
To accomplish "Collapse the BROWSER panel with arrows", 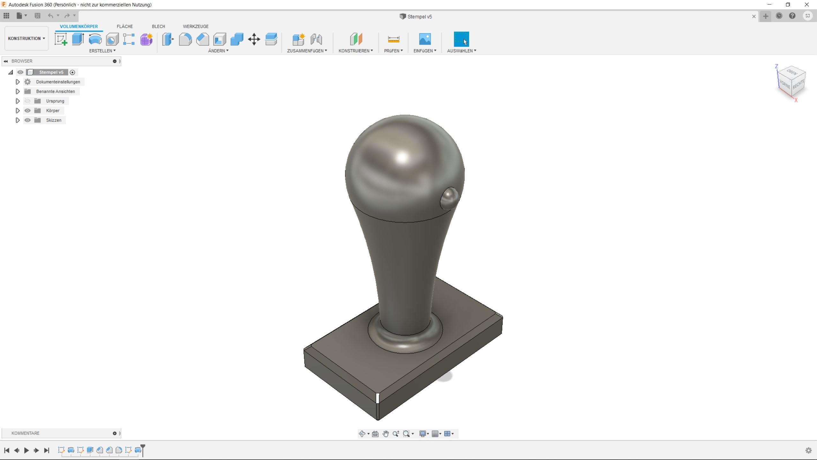I will pyautogui.click(x=6, y=61).
